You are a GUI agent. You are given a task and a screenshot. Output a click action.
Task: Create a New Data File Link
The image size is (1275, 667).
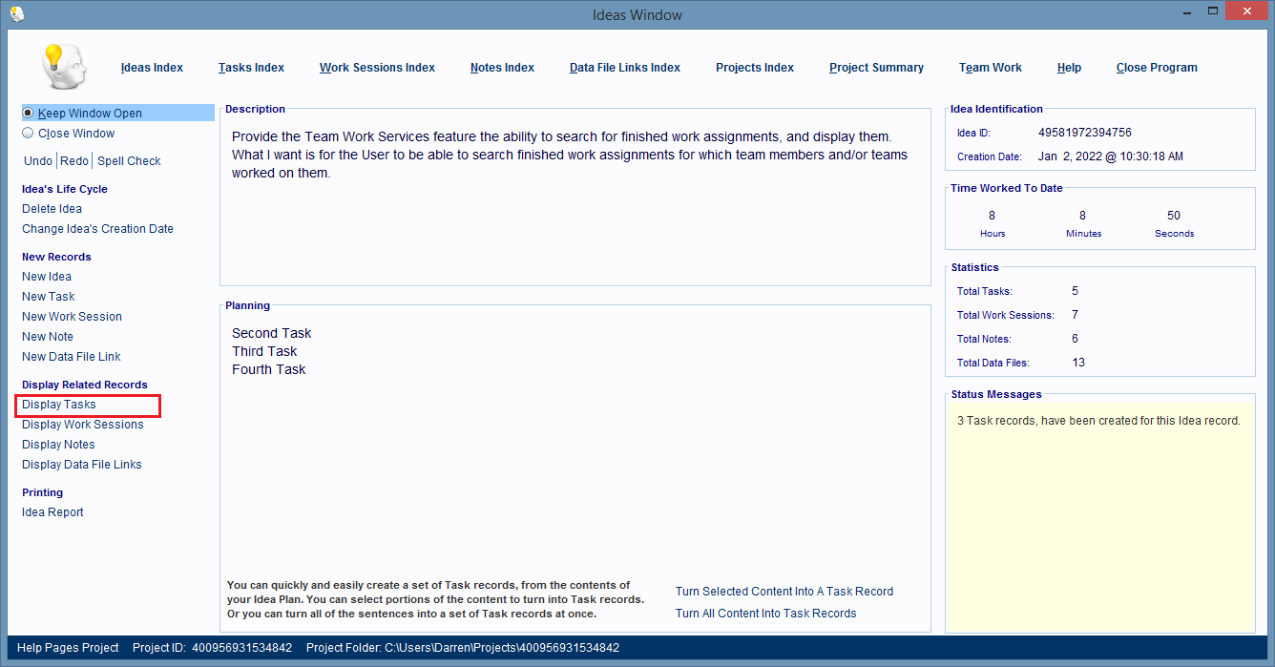[x=72, y=357]
